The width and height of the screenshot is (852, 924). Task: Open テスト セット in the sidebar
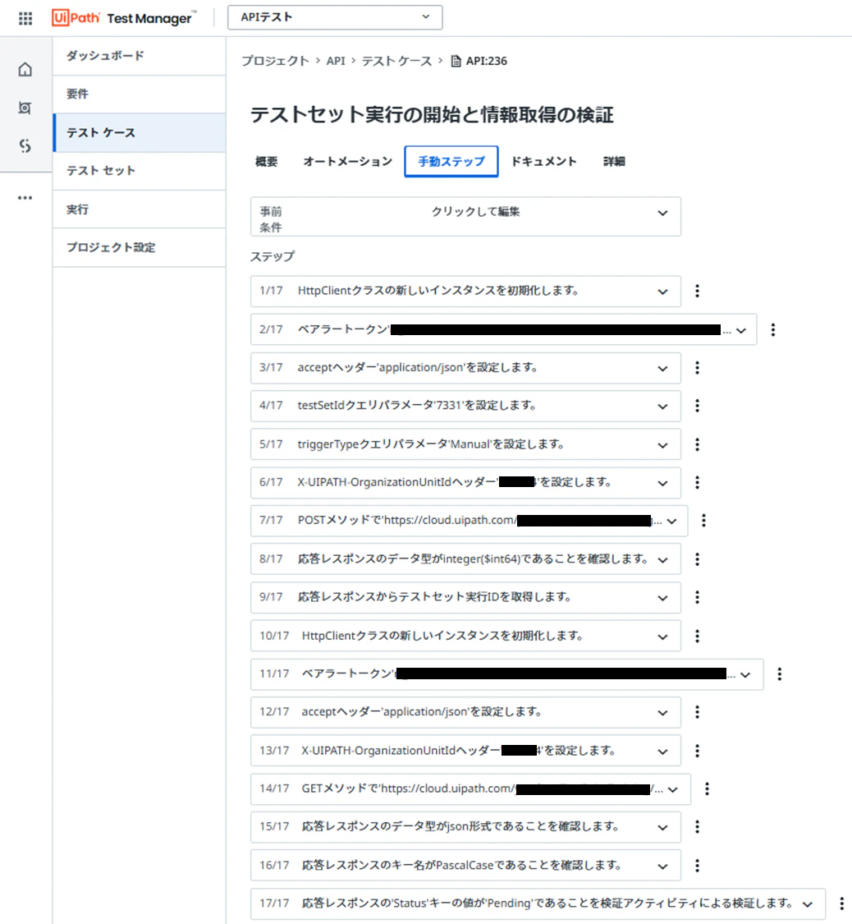[x=139, y=171]
